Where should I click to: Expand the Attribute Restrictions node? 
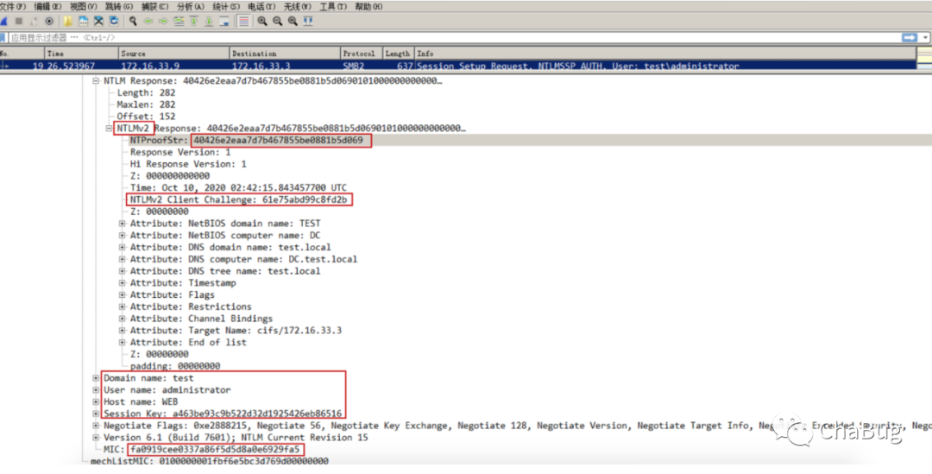tap(122, 307)
